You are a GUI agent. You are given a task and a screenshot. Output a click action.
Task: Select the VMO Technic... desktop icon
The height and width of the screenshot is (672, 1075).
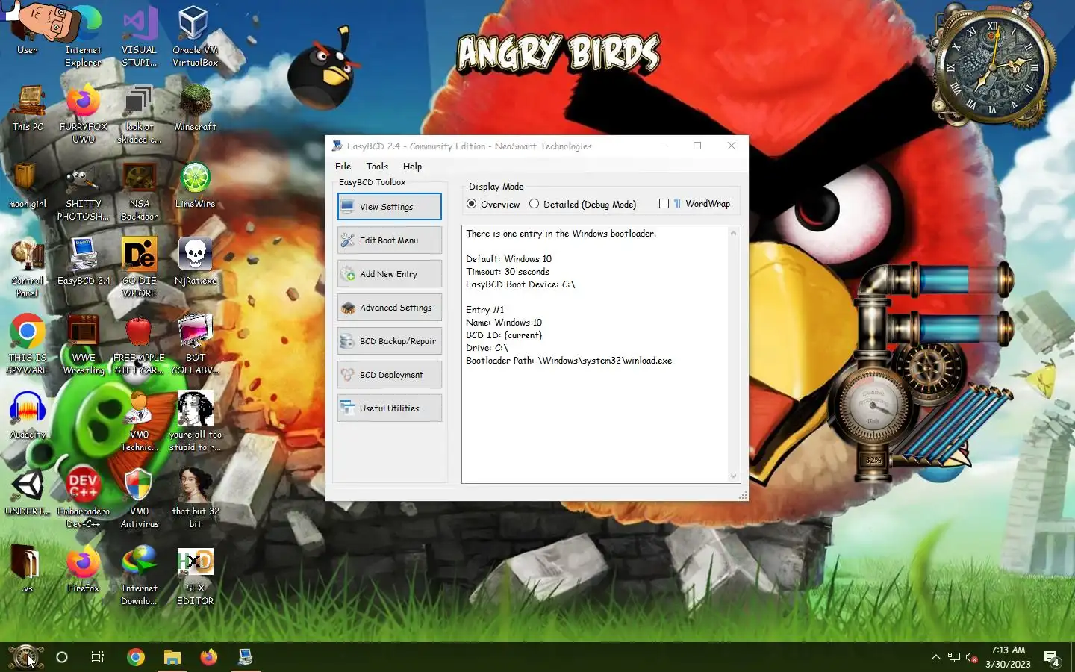pos(139,422)
